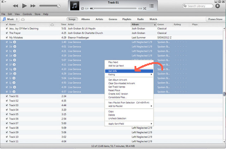
Task: Click the music note album artwork
Action: click(x=75, y=6)
